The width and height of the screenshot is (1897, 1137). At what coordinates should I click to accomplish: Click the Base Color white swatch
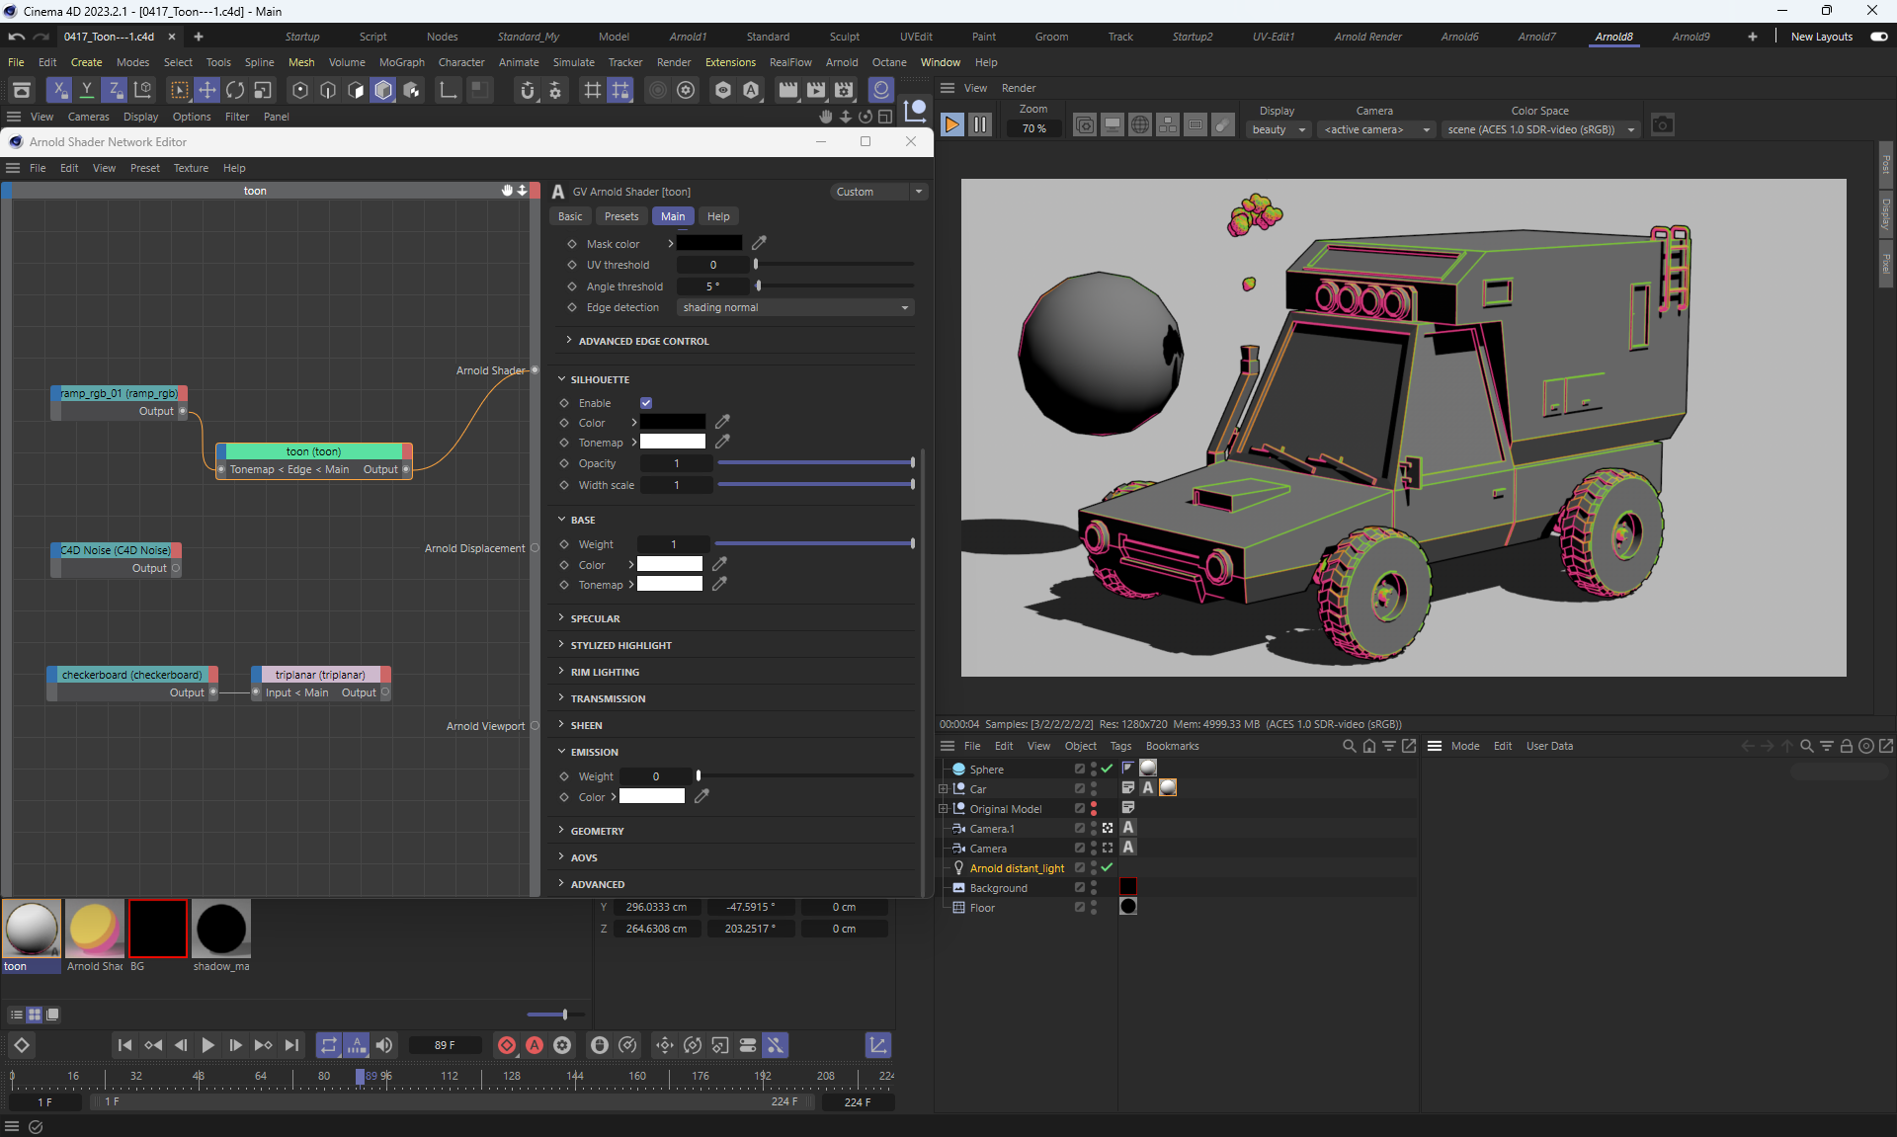pos(669,564)
